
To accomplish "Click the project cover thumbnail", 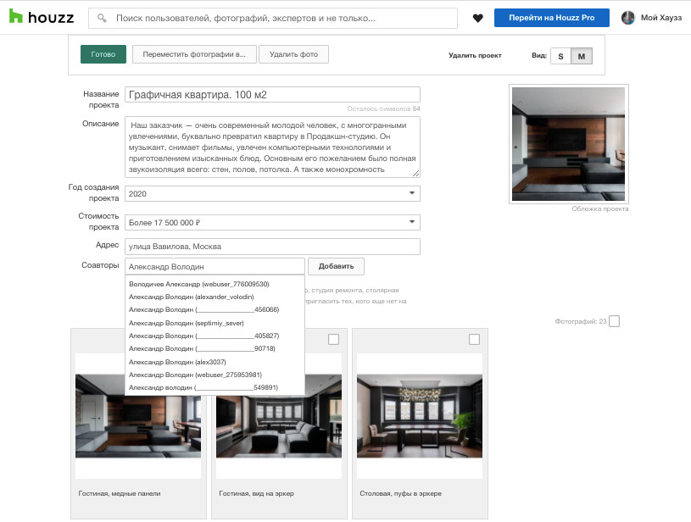I will (568, 144).
